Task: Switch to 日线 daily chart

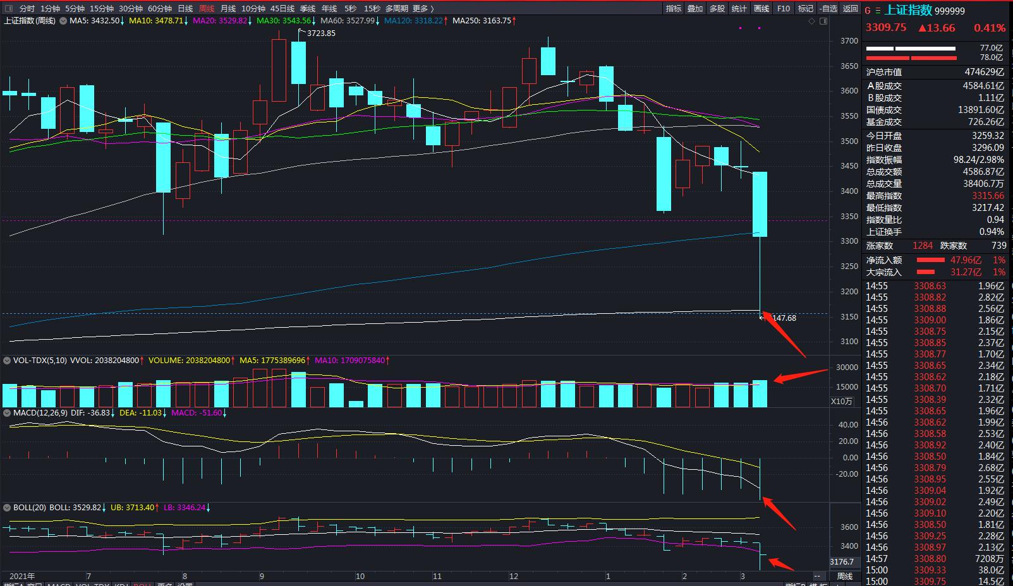Action: [x=185, y=8]
